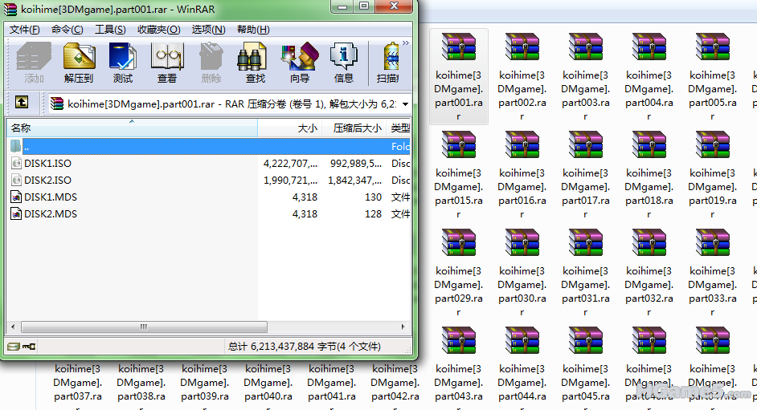Open the Wizard (向导) toolbar icon
The height and width of the screenshot is (410, 757).
click(299, 63)
